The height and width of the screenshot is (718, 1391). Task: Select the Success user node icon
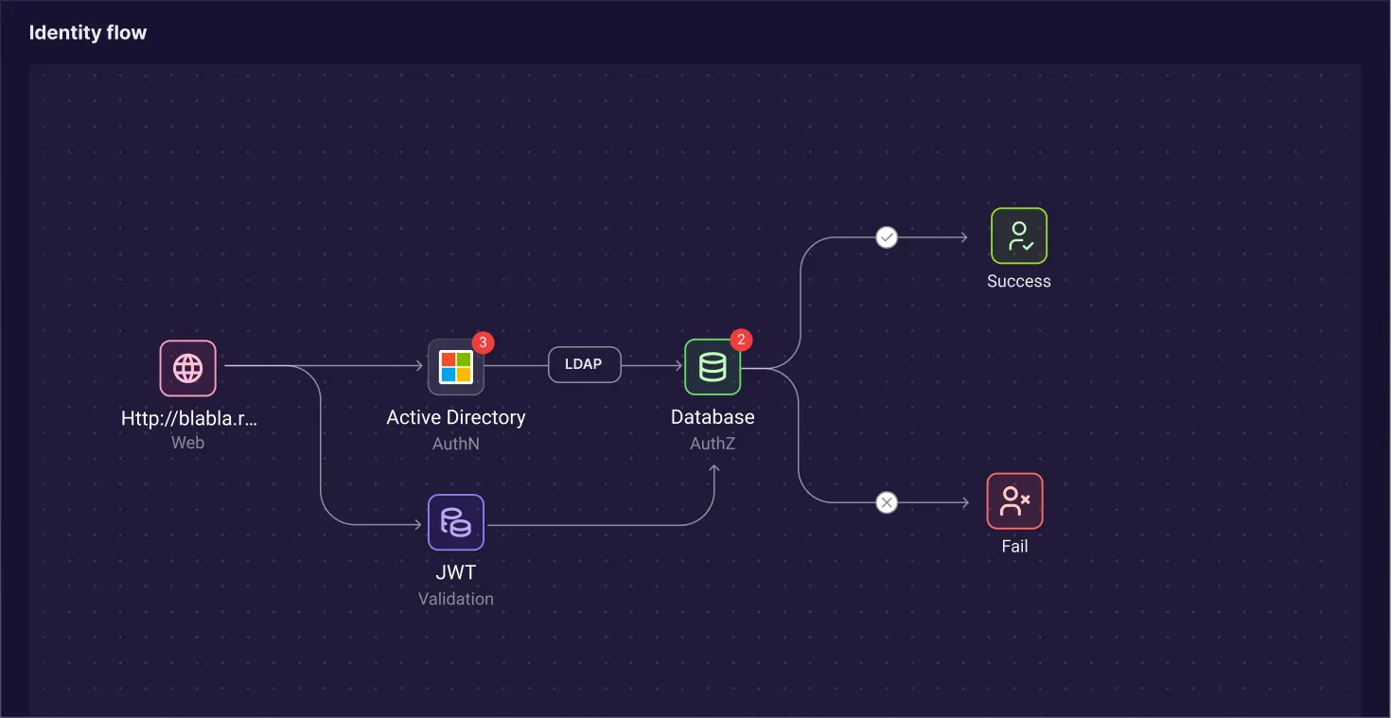pyautogui.click(x=1019, y=236)
